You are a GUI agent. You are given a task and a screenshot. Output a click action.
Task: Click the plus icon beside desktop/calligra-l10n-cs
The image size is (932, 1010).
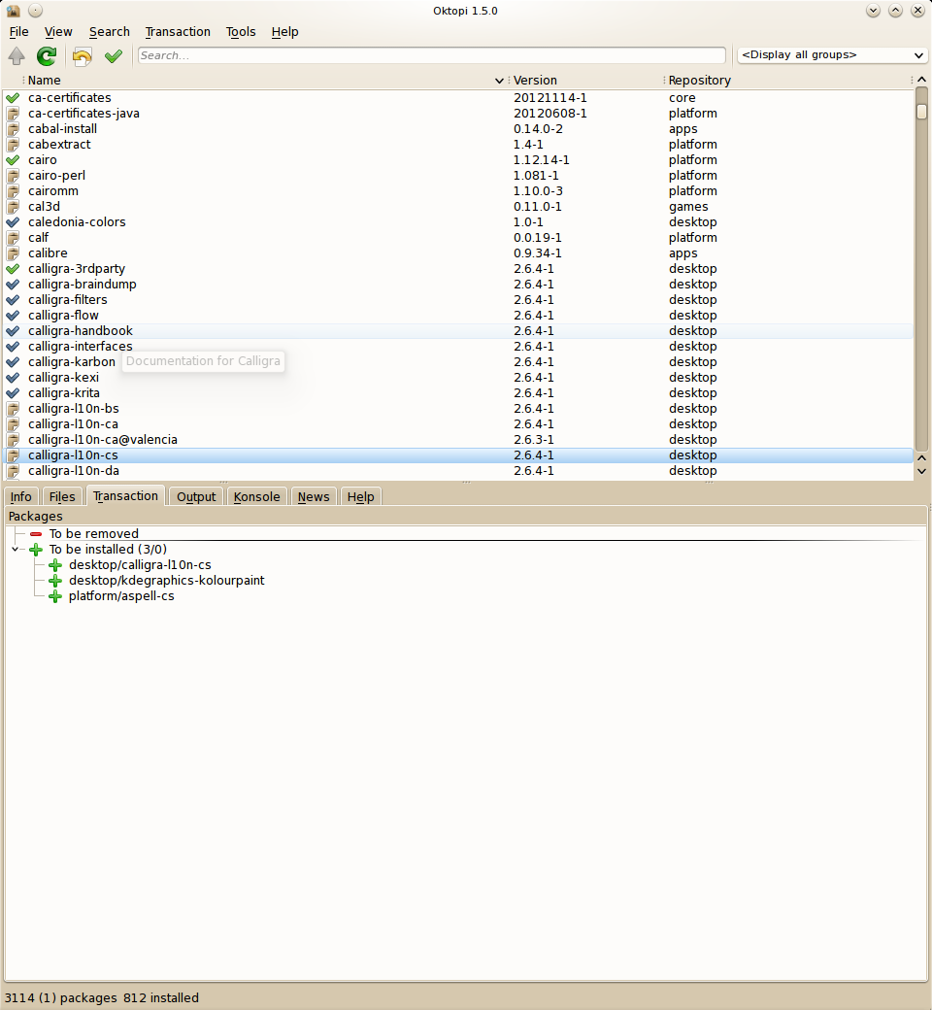pyautogui.click(x=55, y=565)
